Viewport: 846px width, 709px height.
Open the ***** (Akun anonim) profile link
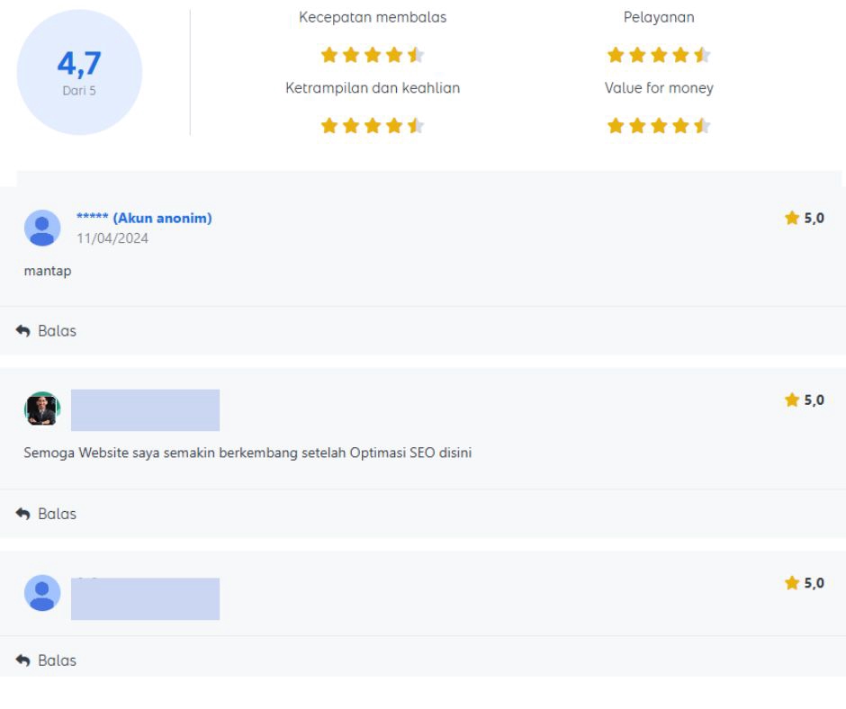(145, 218)
